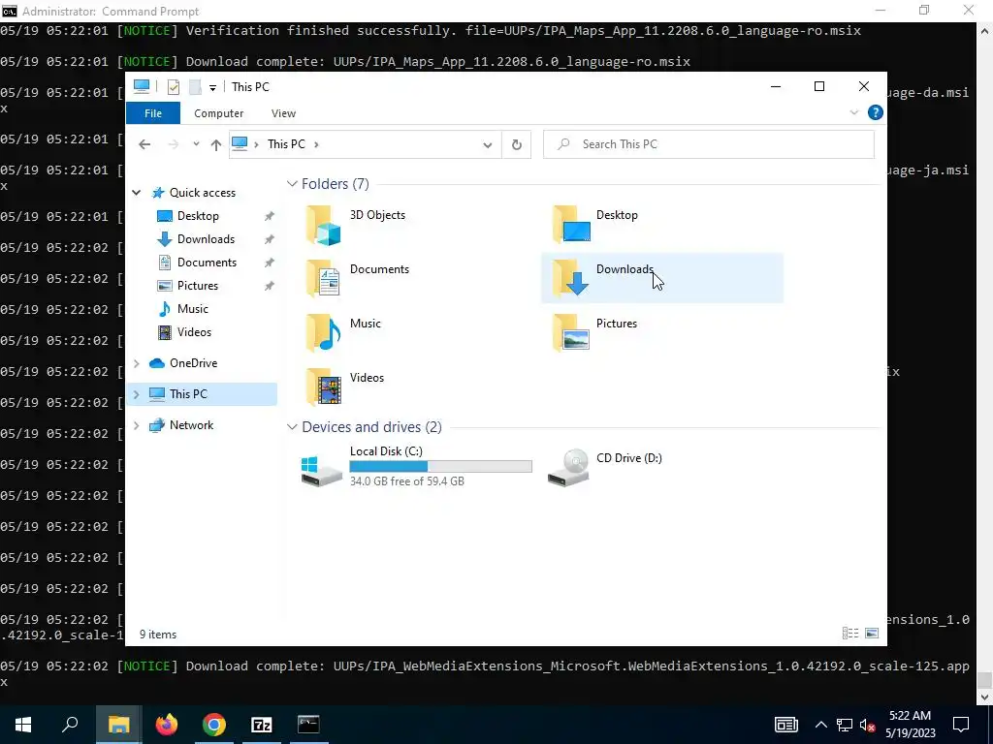Open address bar previous locations dropdown

pos(488,145)
